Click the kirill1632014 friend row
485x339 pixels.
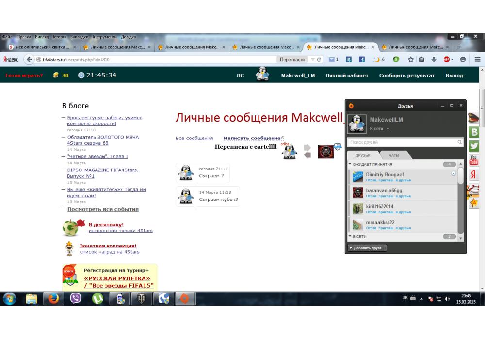tap(403, 209)
